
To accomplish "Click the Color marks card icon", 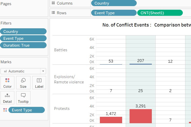I will click(7, 80).
